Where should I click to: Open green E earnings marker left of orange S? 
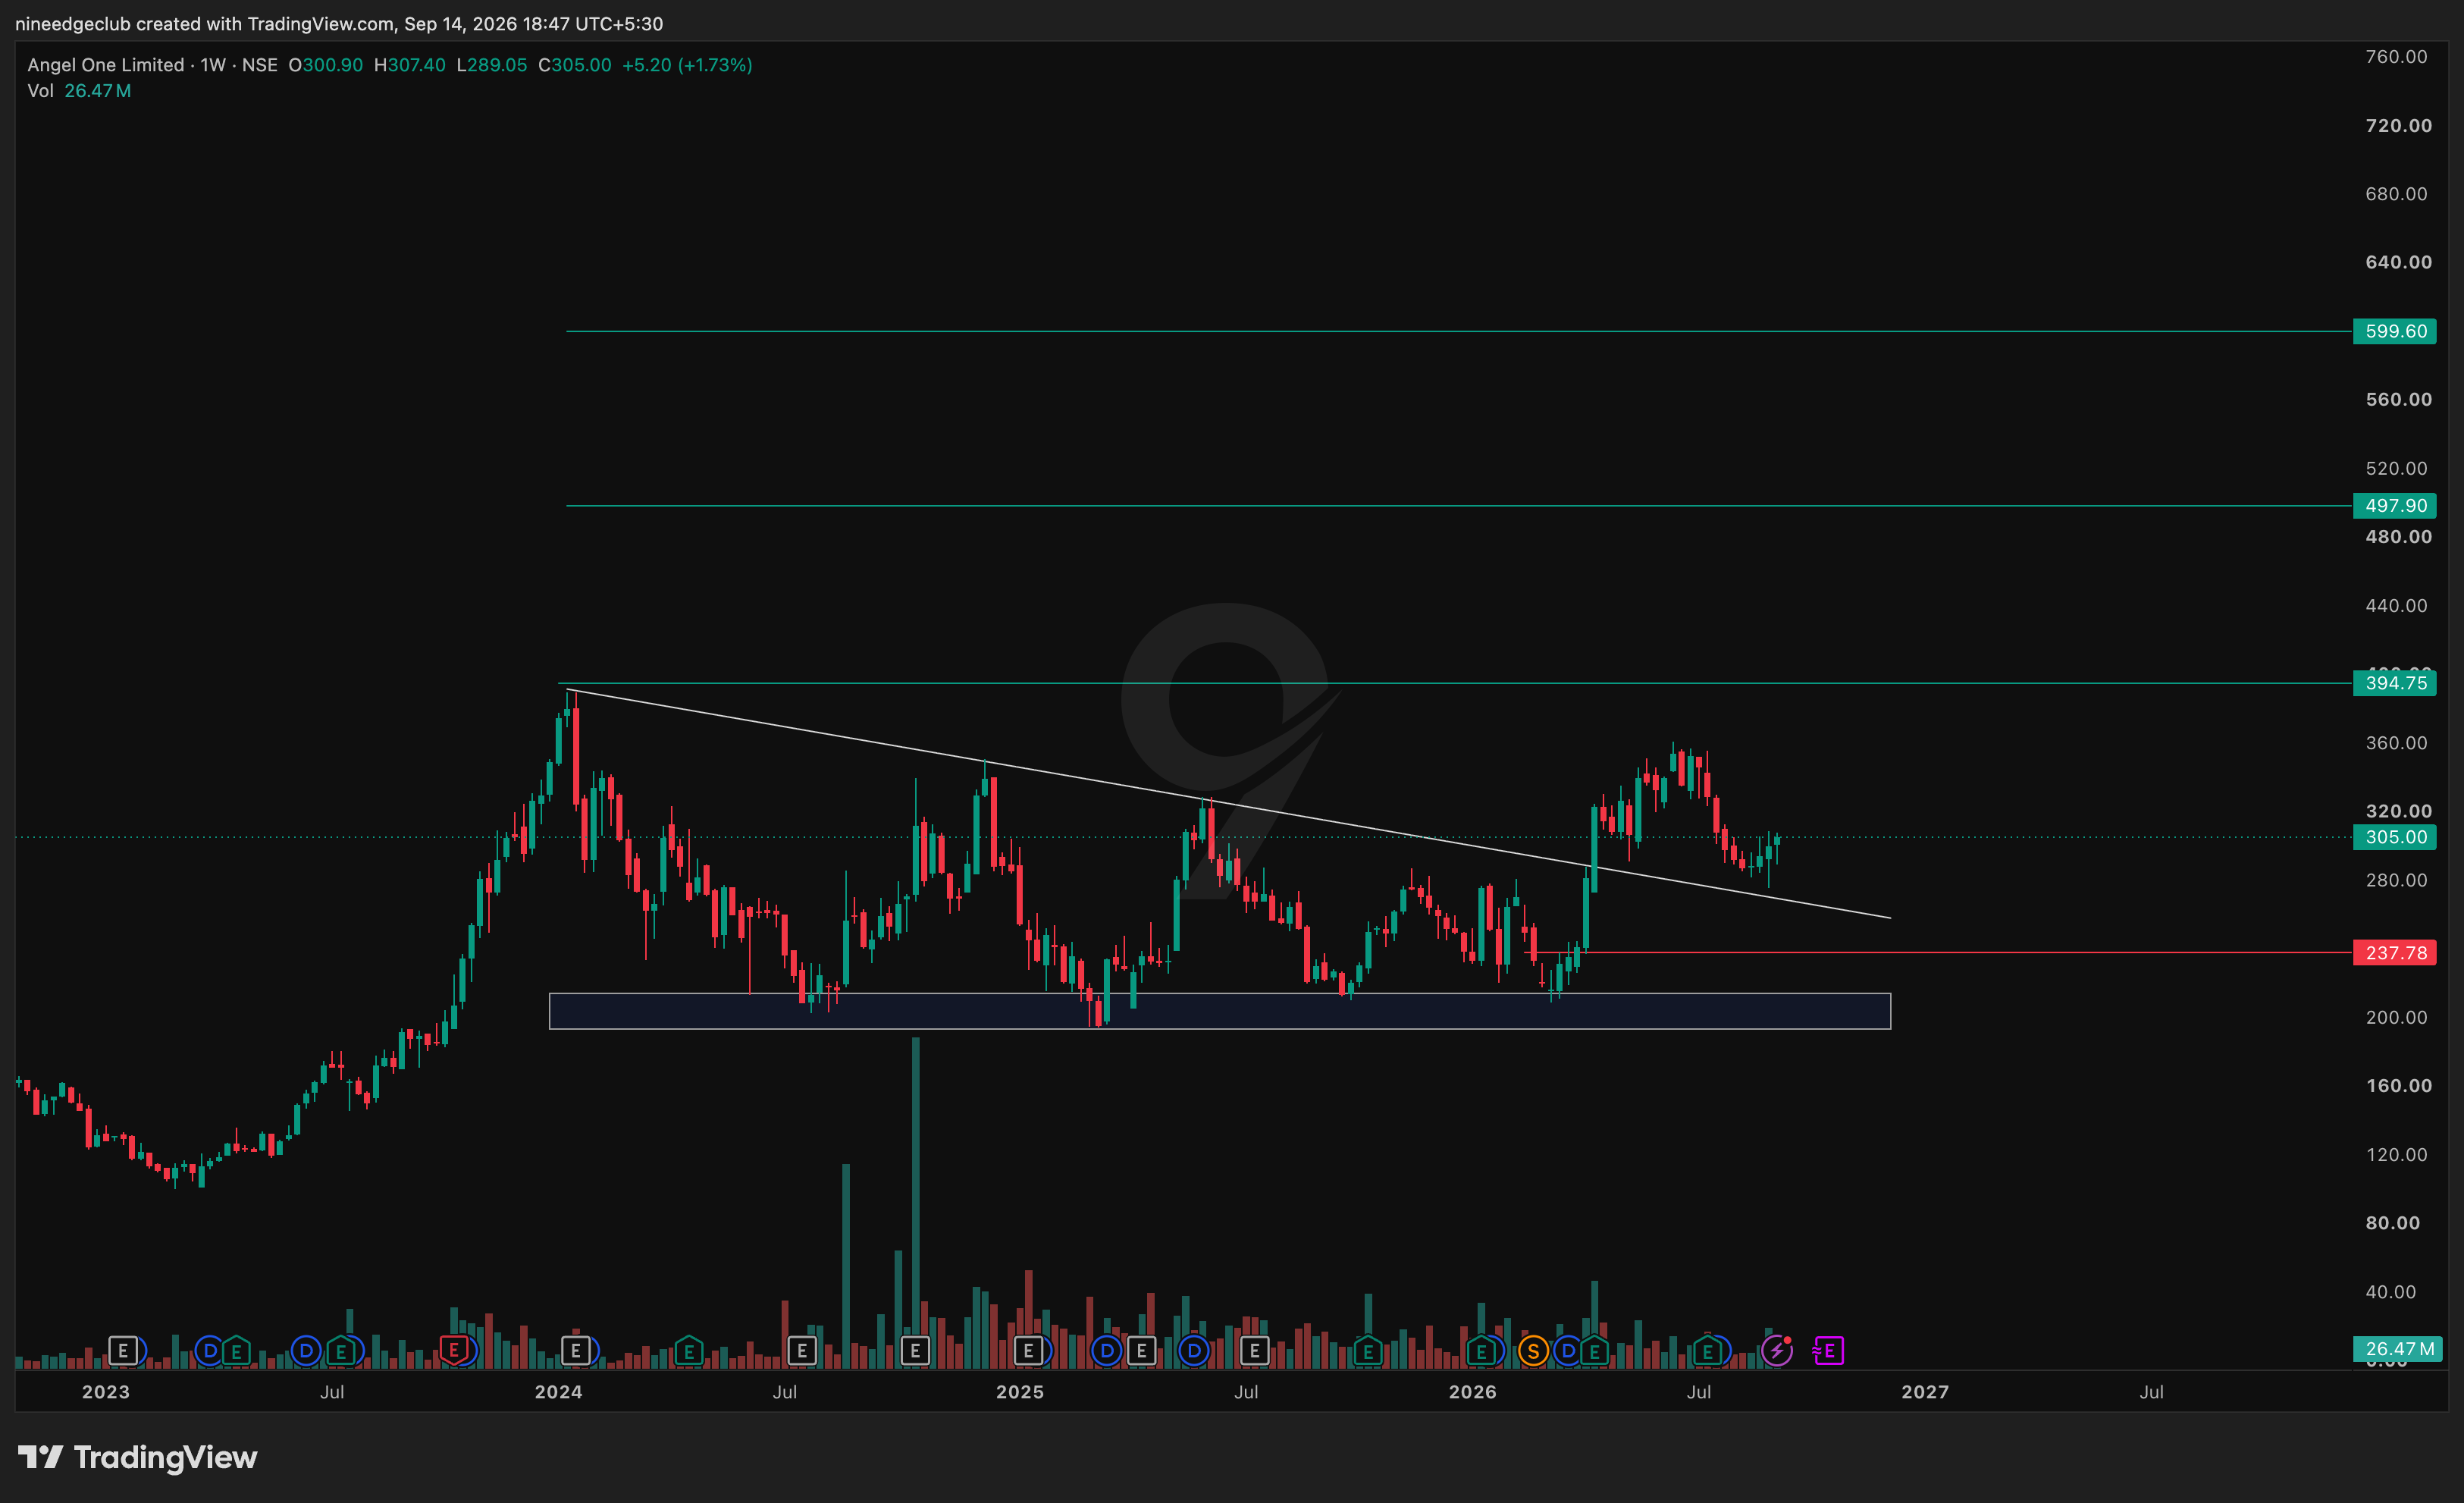click(1481, 1352)
